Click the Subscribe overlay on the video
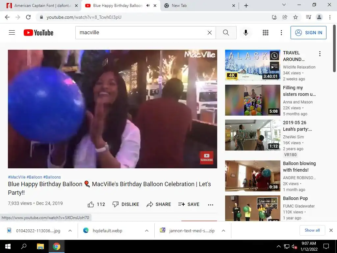337x253 pixels. pos(207,158)
